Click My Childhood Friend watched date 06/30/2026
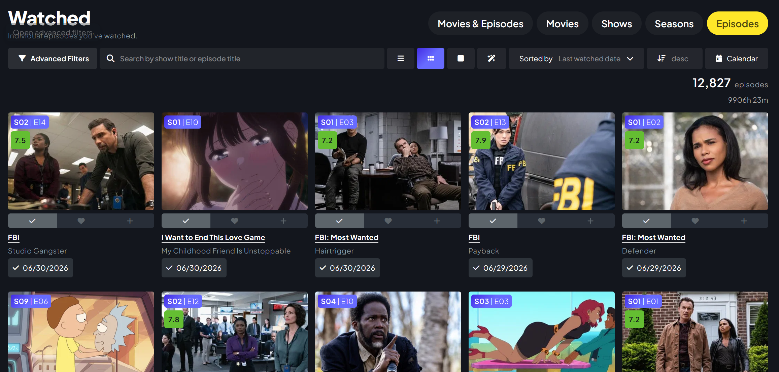 [x=194, y=268]
